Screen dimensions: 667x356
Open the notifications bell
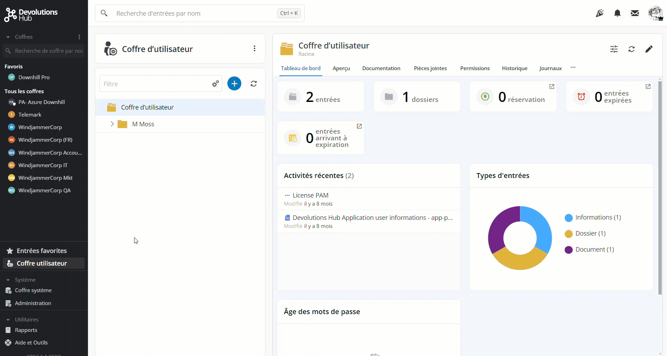[617, 13]
